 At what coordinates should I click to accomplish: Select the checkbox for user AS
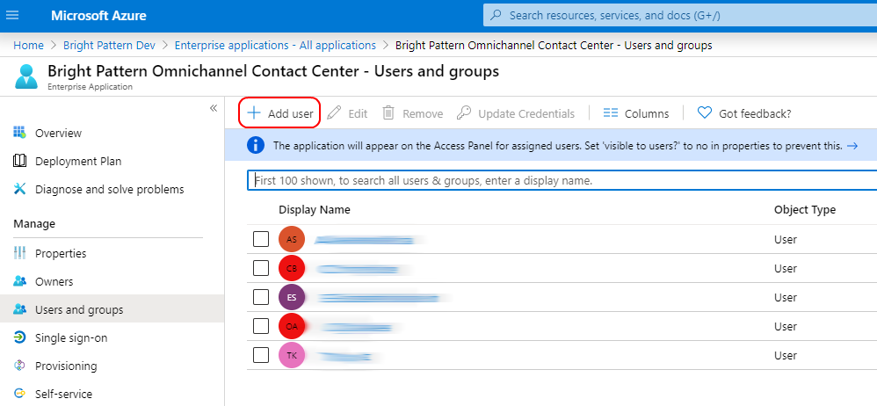pyautogui.click(x=261, y=239)
